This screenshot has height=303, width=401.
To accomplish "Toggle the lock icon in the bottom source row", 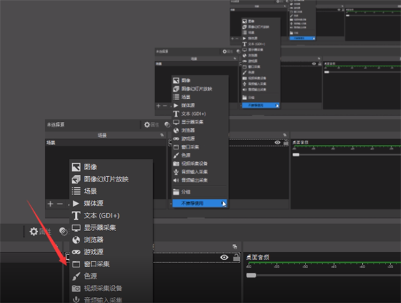I will (235, 258).
